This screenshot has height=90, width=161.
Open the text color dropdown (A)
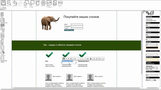(88, 59)
